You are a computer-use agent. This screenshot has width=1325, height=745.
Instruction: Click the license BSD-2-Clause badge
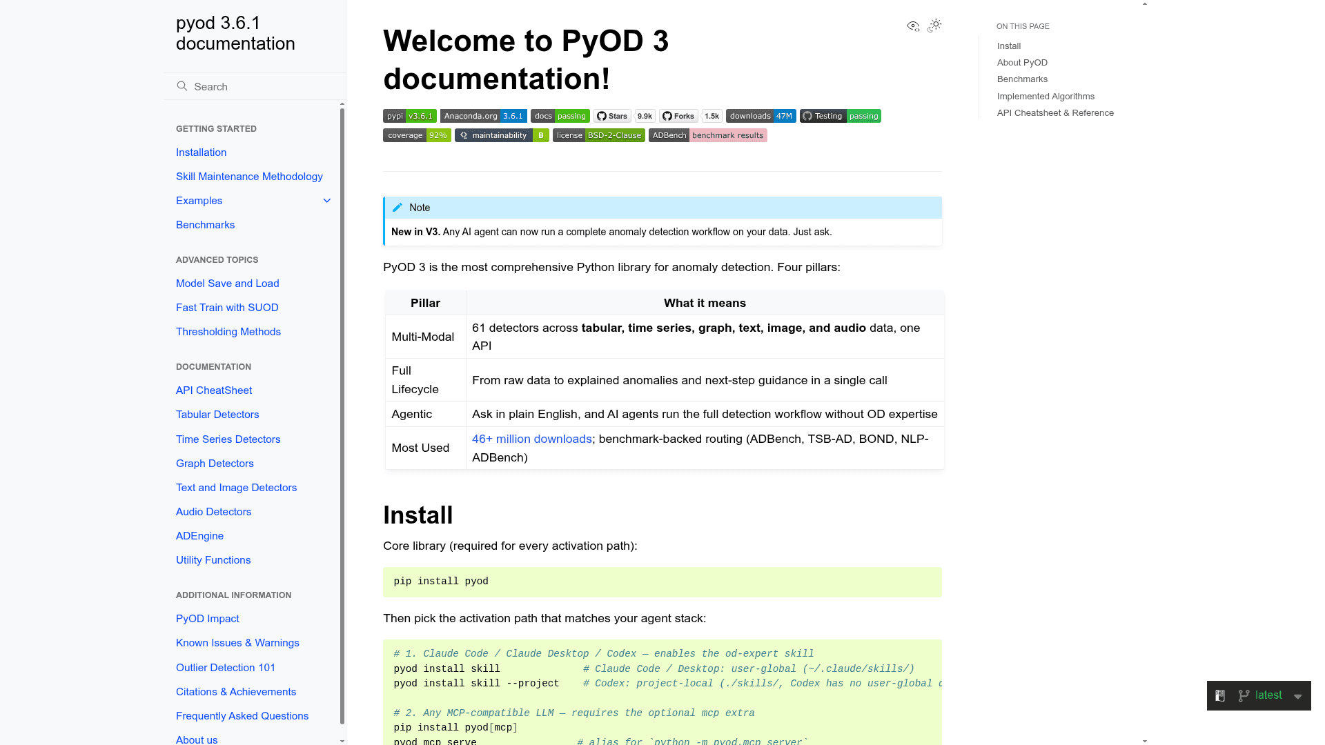(599, 135)
